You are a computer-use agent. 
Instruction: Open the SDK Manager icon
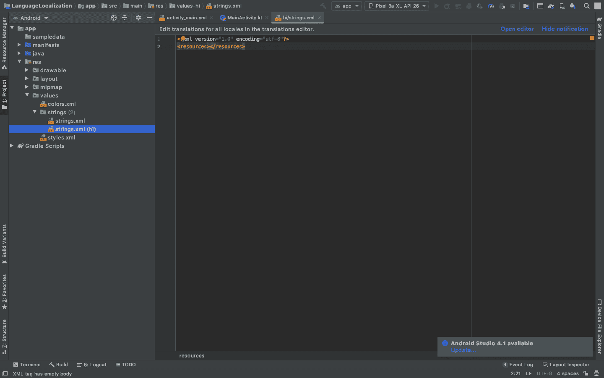573,6
